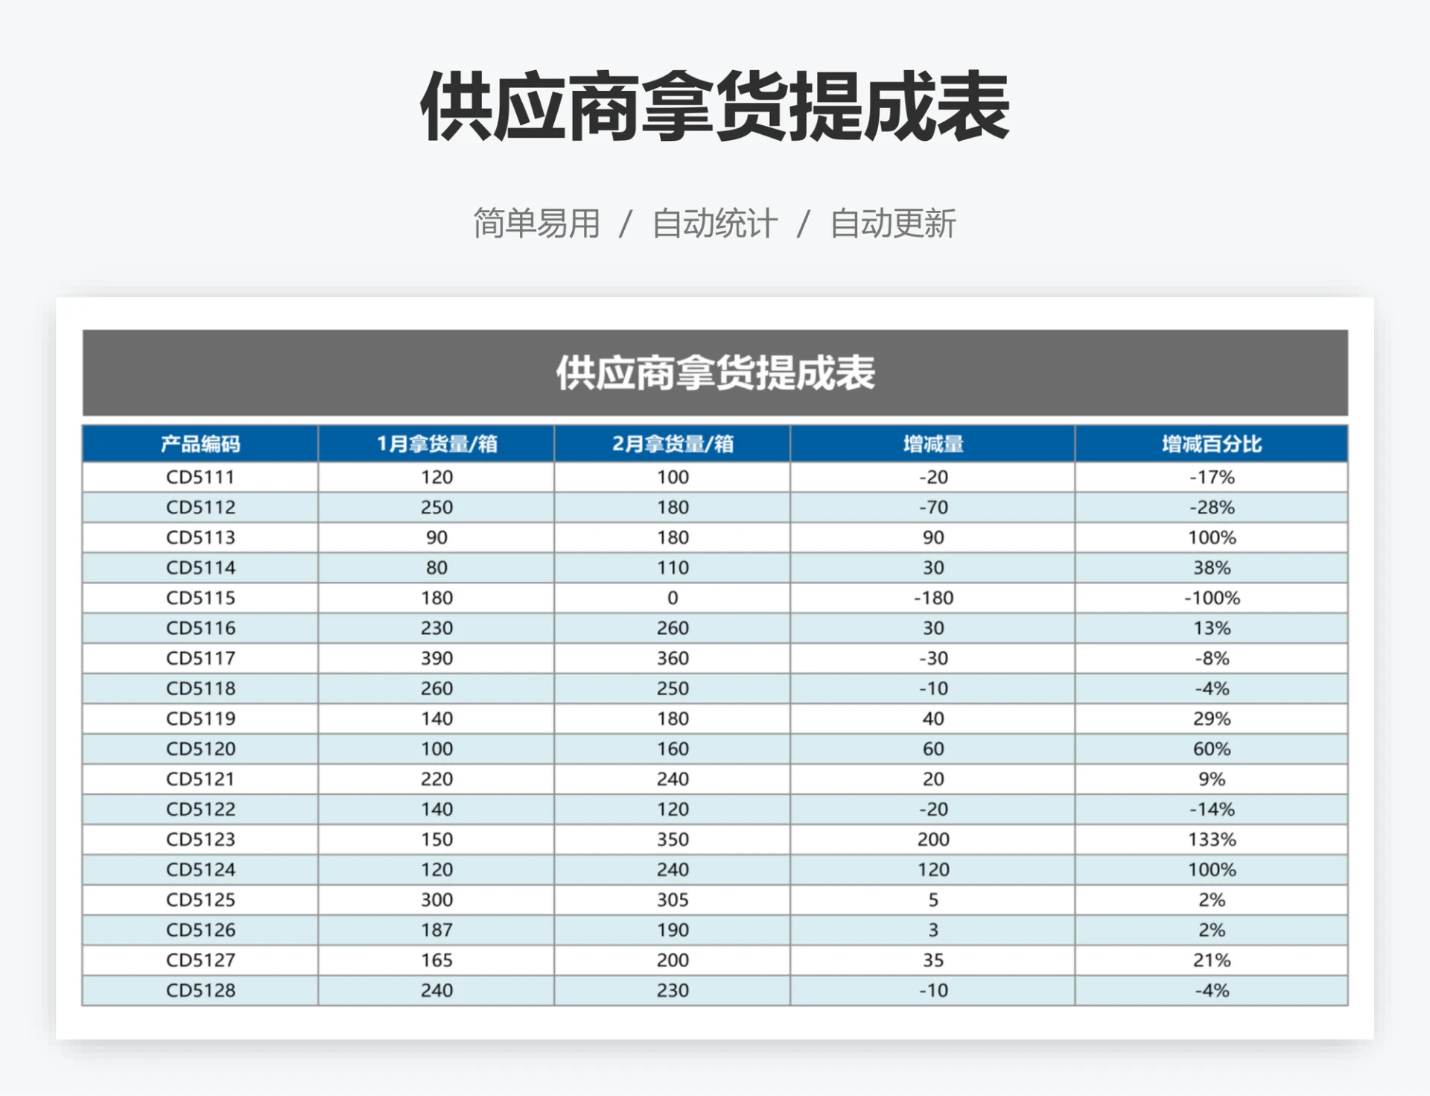1430x1096 pixels.
Task: Click the -4% cell in the last row
Action: tap(1210, 990)
